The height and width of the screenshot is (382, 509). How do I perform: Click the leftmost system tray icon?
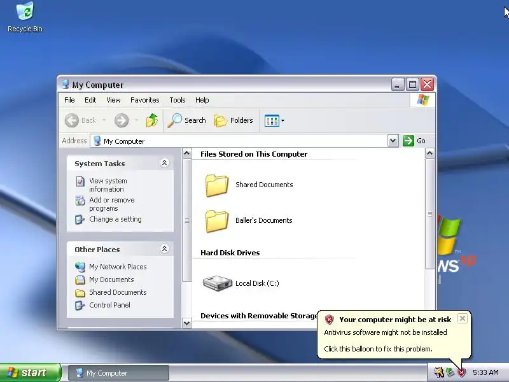[439, 372]
